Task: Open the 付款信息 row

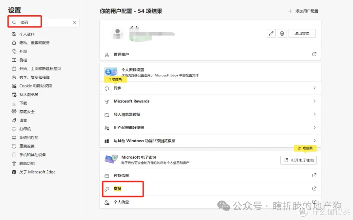Action: click(x=210, y=176)
